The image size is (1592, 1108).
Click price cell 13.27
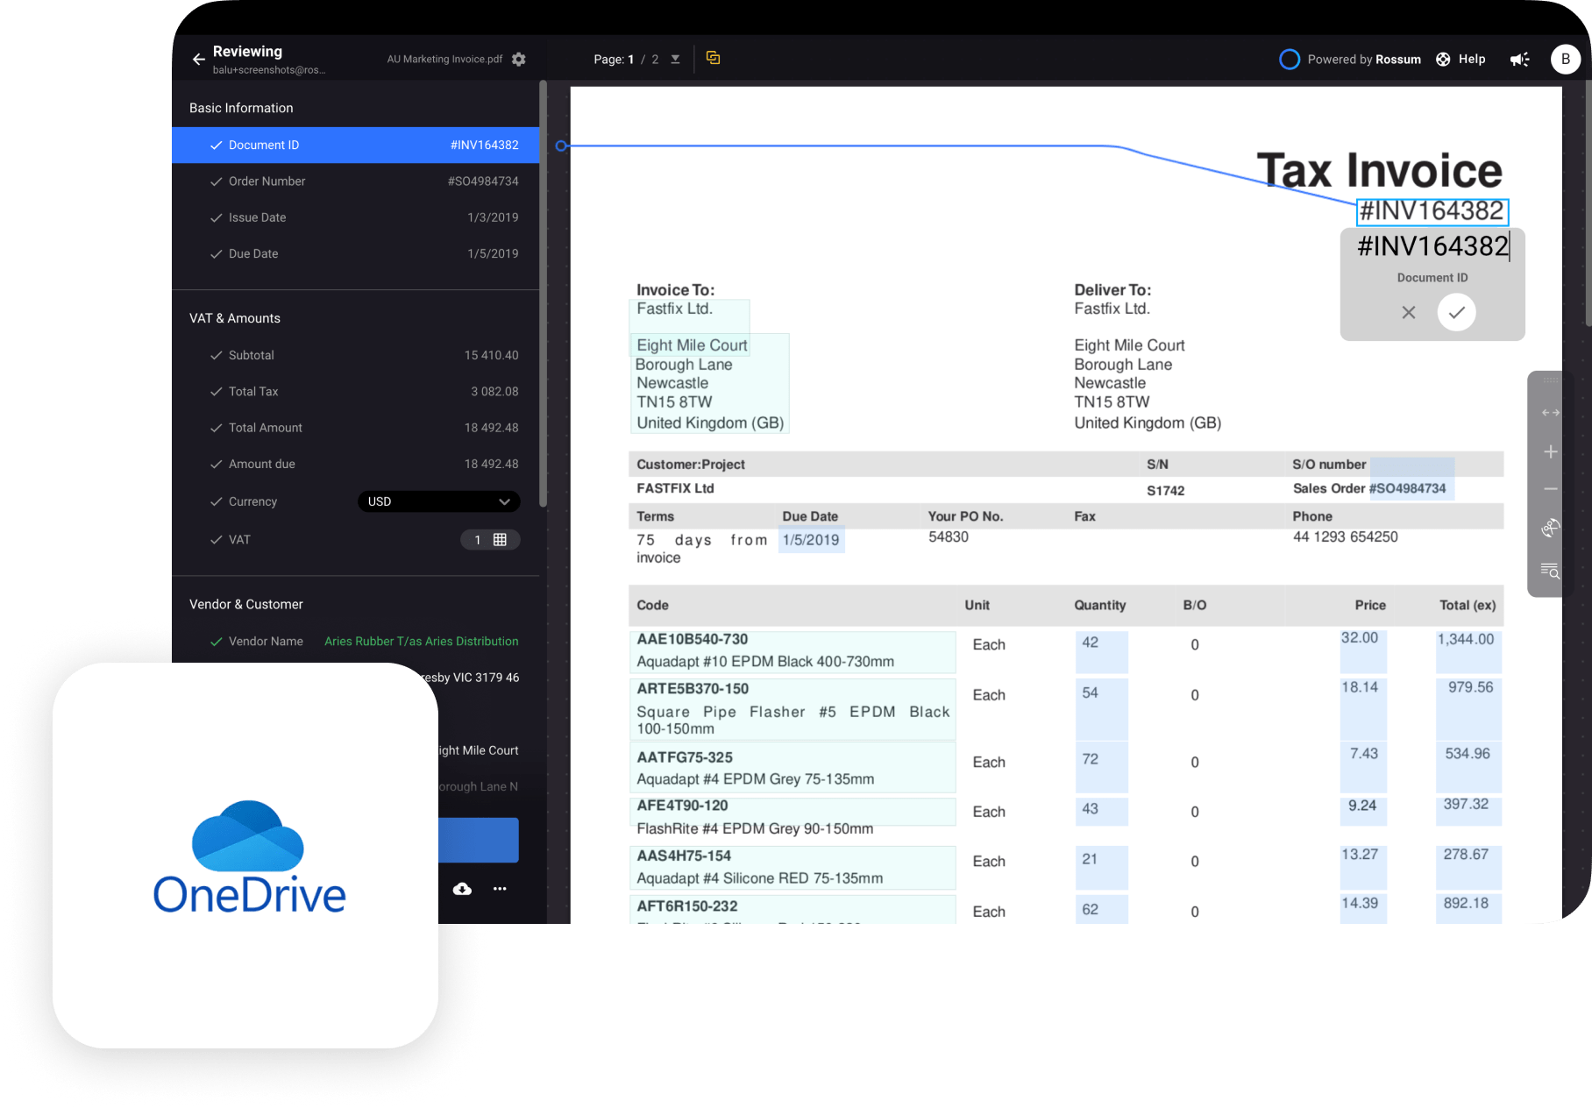pyautogui.click(x=1363, y=867)
